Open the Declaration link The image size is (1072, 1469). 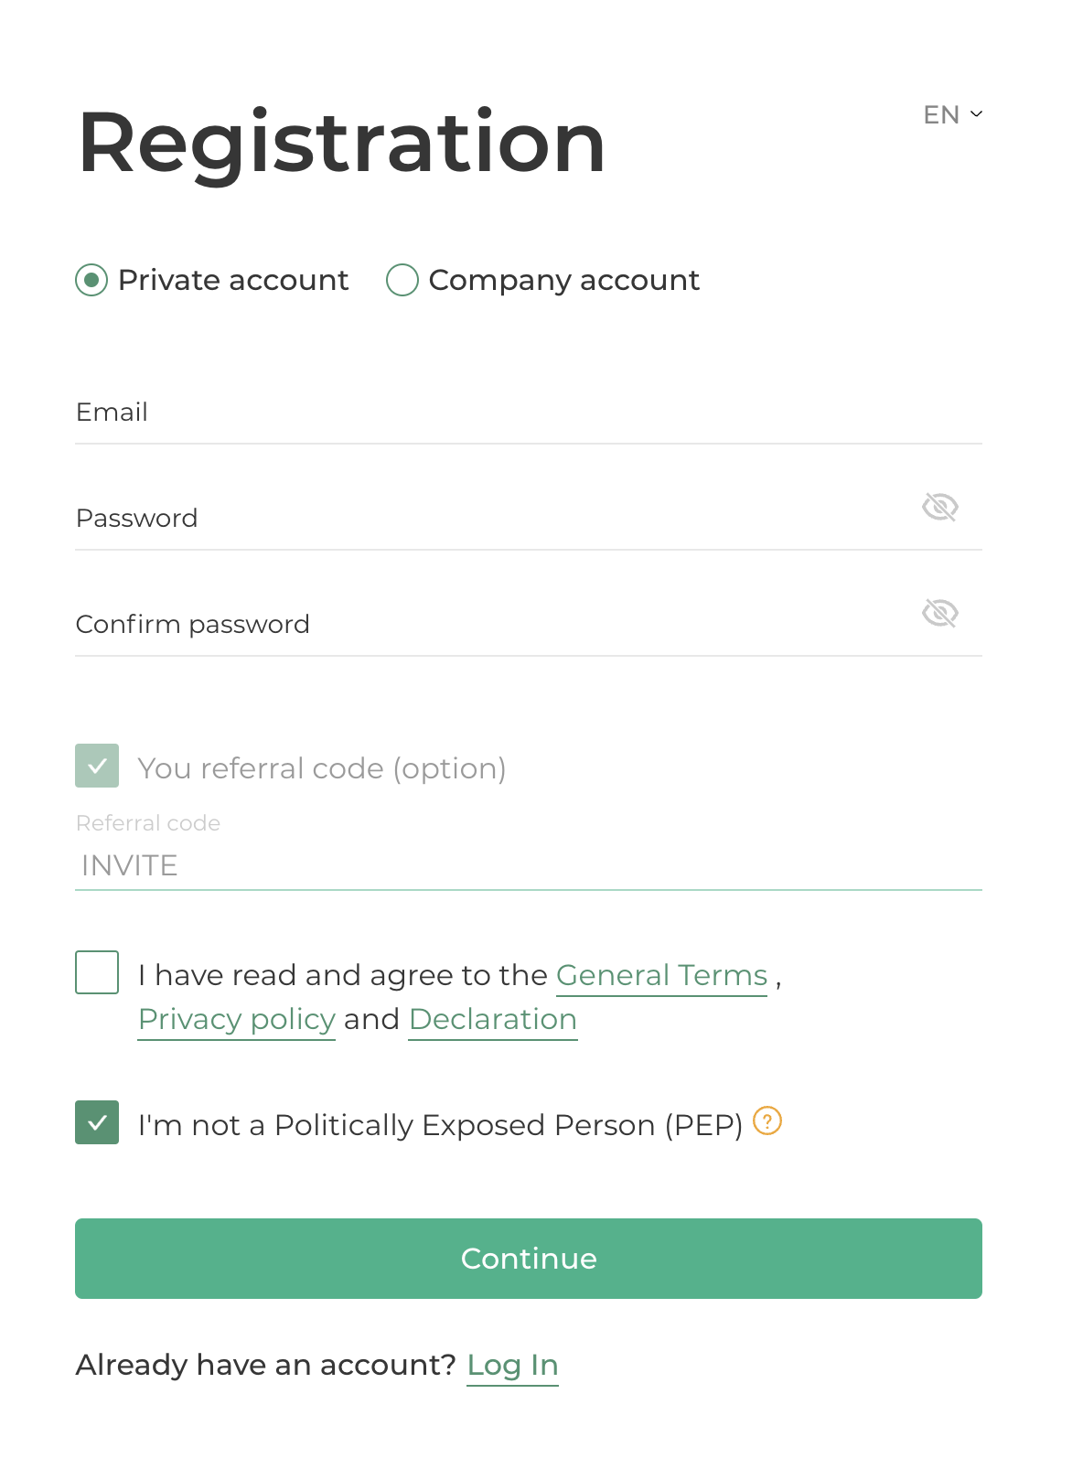click(x=493, y=1020)
